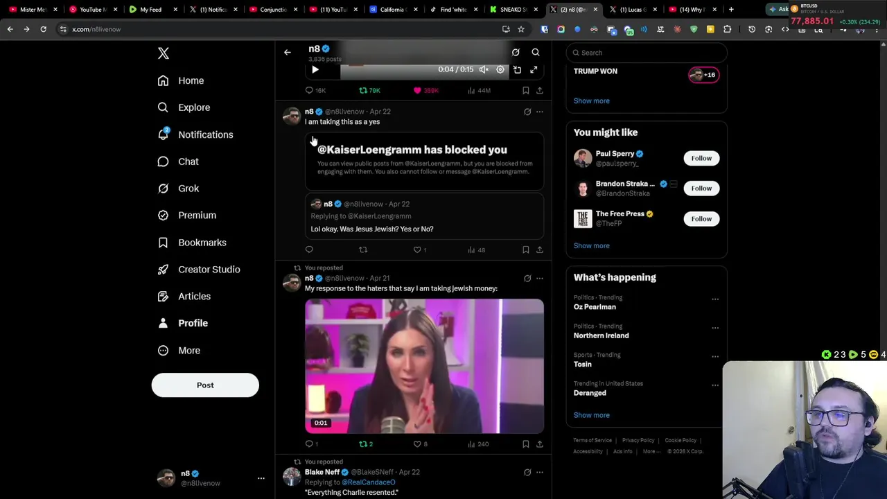Open the Explore page
Image resolution: width=887 pixels, height=499 pixels.
click(x=184, y=107)
